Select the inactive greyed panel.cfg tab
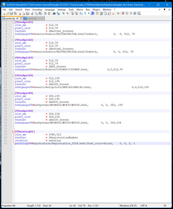173x209 pixels. tap(34, 18)
